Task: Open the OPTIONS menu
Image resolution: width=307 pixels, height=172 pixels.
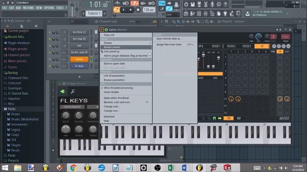Action: 49,8
